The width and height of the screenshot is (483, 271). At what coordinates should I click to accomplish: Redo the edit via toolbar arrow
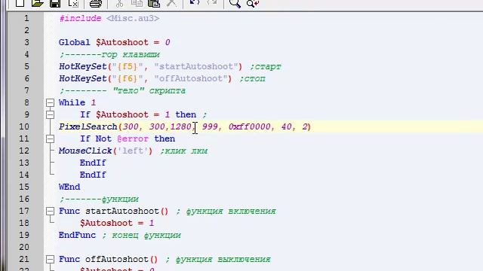212,2
